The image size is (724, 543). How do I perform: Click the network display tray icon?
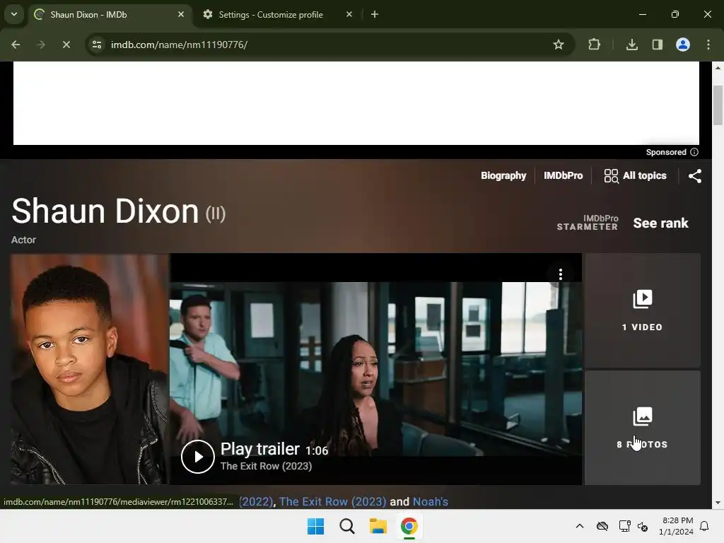(x=624, y=526)
